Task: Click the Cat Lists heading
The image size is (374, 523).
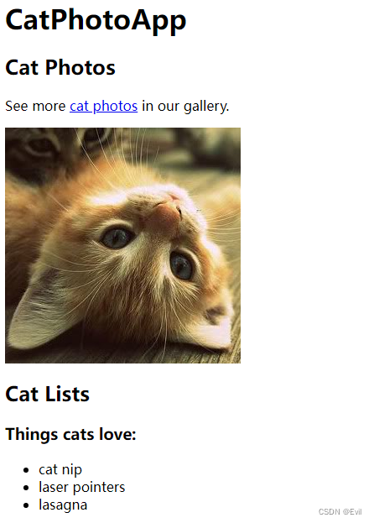Action: (47, 394)
